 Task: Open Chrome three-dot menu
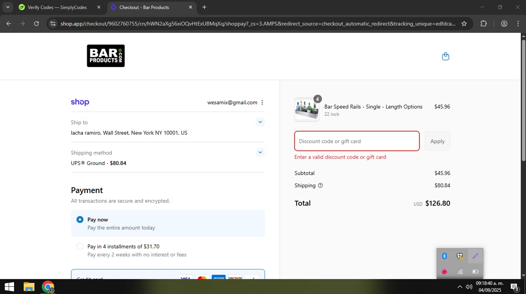pos(518,24)
